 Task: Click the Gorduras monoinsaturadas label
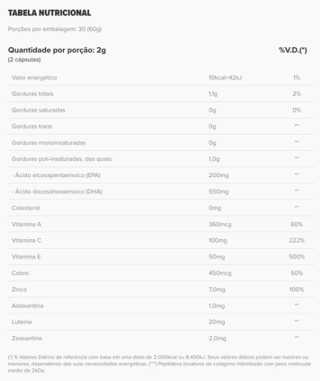click(x=49, y=142)
